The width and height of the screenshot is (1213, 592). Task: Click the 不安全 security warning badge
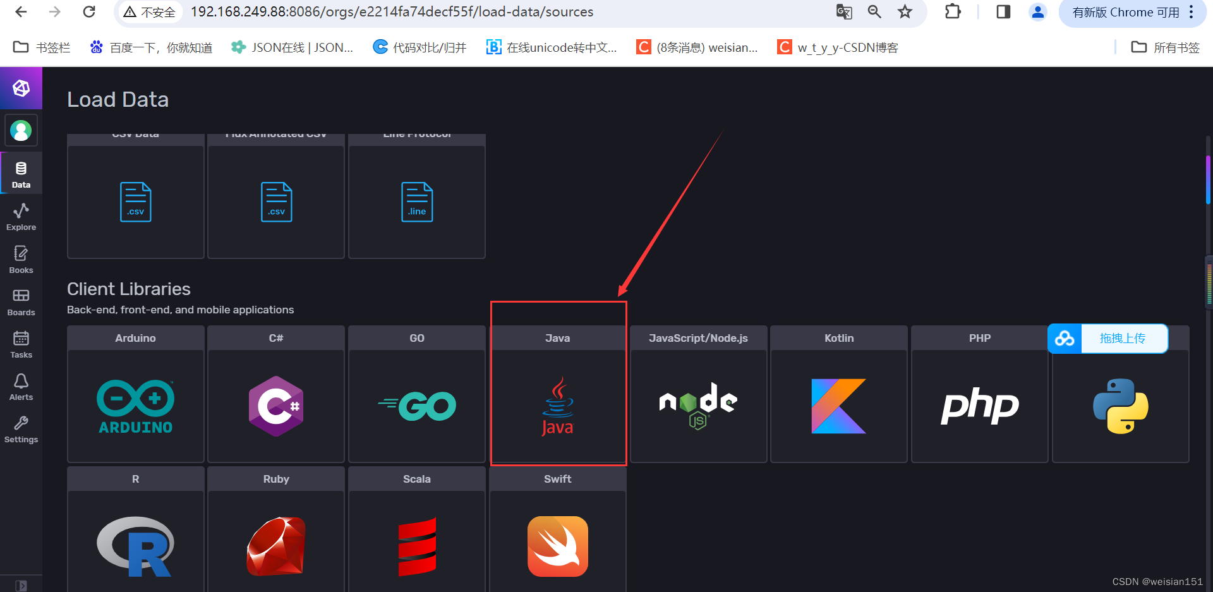tap(150, 12)
